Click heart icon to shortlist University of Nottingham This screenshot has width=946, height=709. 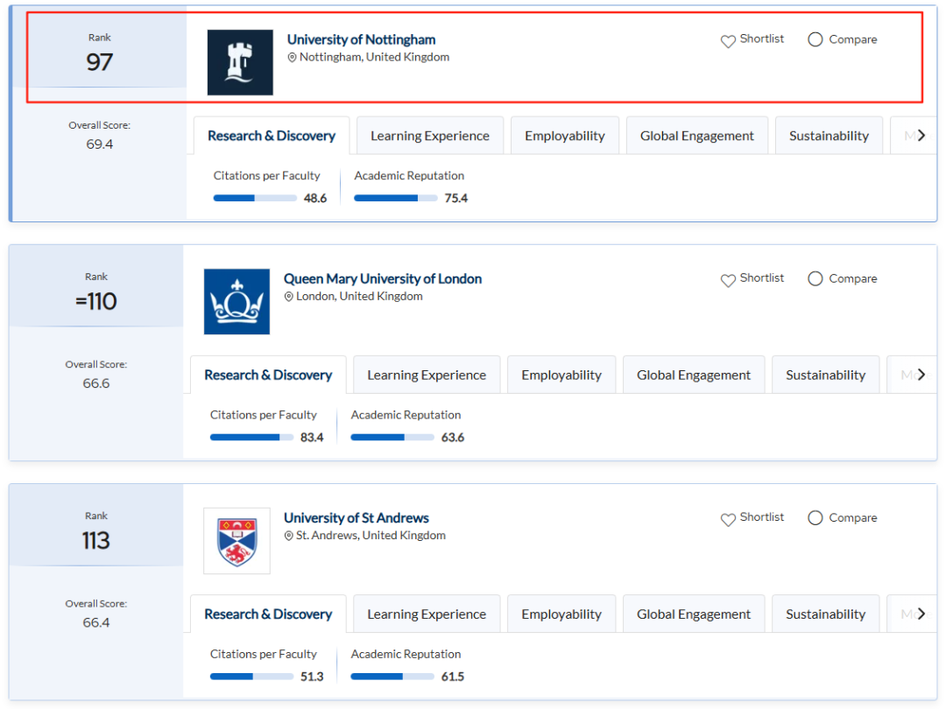click(728, 41)
